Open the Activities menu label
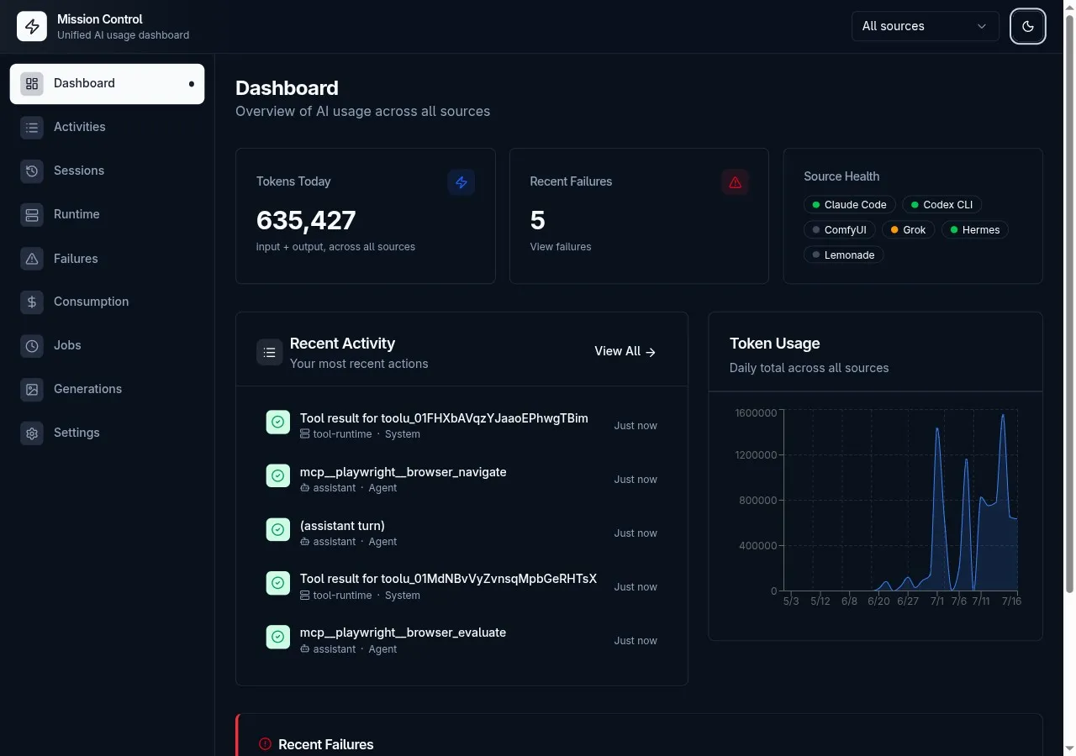The image size is (1076, 756). 80,127
